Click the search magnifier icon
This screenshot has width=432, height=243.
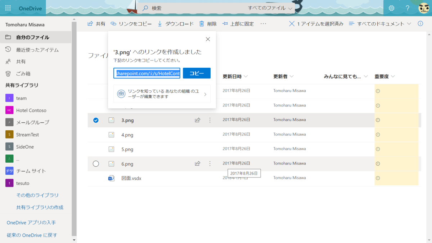point(145,8)
